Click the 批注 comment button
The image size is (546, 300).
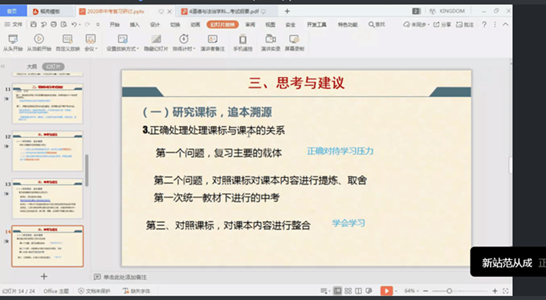click(465, 24)
